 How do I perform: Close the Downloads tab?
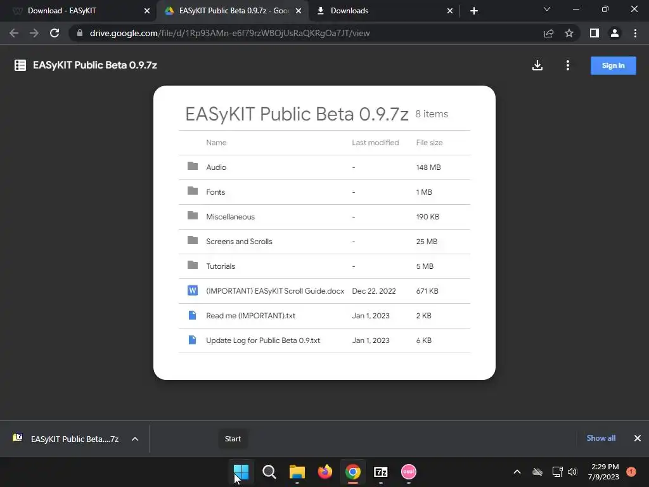[x=450, y=11]
